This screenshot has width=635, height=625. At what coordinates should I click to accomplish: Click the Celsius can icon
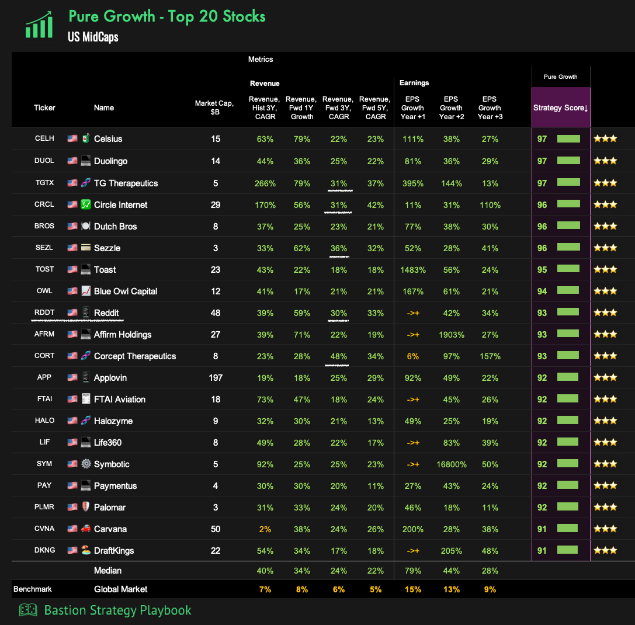(85, 138)
